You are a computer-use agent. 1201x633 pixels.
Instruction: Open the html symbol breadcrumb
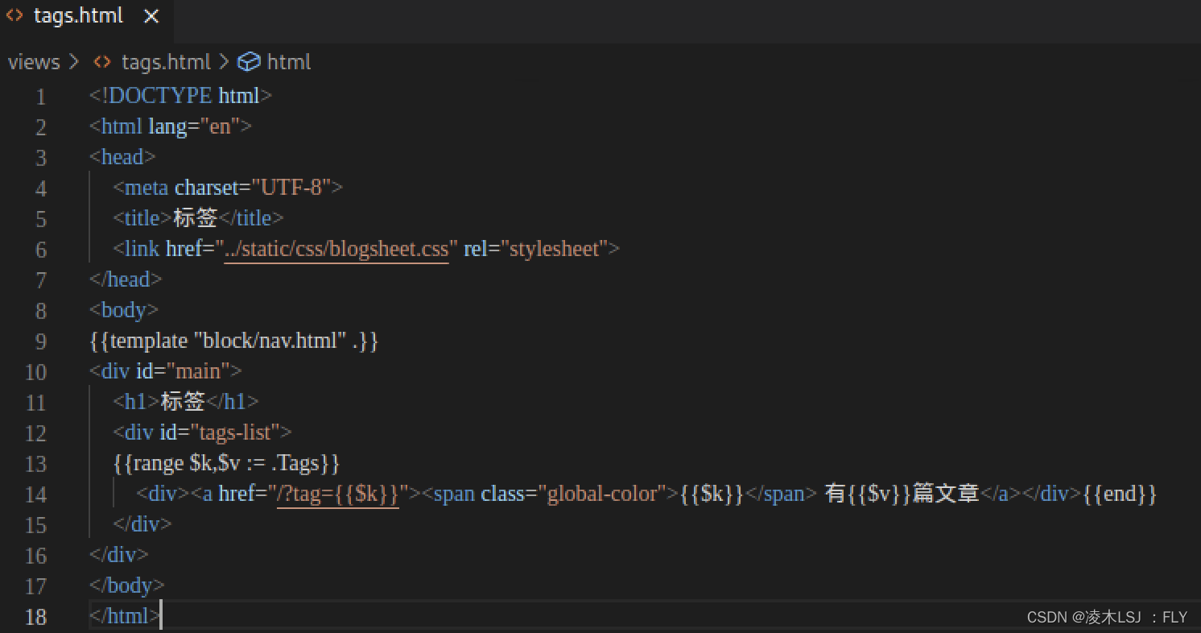click(288, 62)
